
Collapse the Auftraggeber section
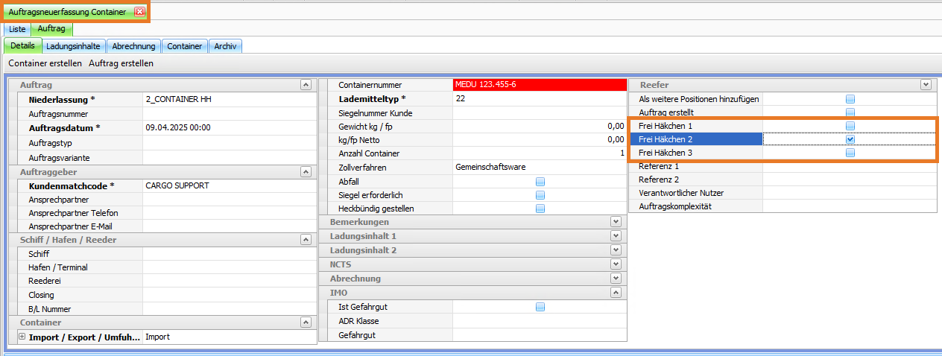point(305,172)
